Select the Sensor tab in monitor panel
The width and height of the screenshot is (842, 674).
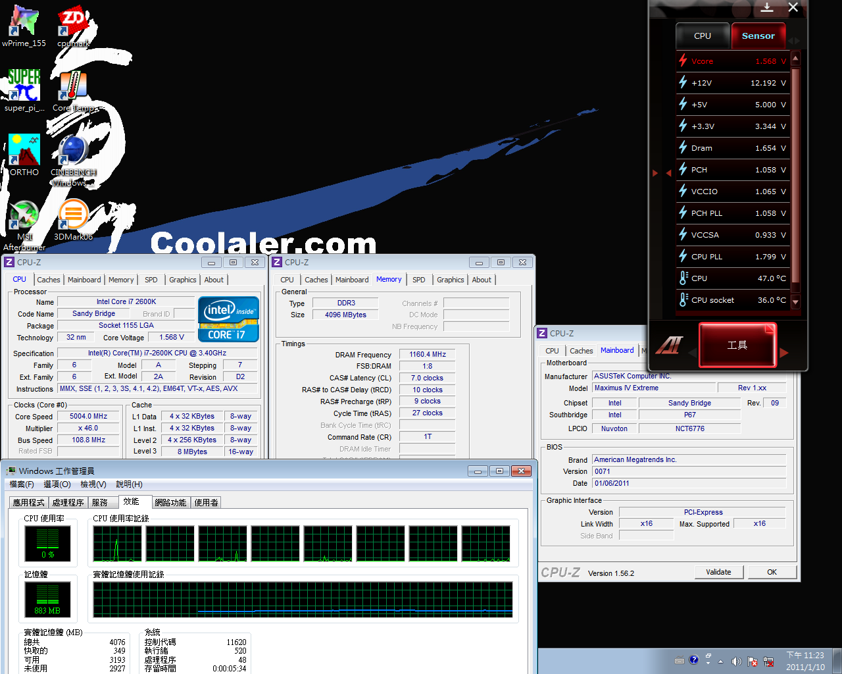pos(758,36)
